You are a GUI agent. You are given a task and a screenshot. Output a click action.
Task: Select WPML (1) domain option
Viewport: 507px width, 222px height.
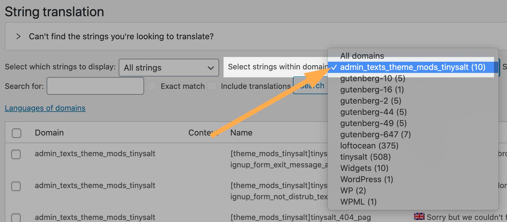358,202
